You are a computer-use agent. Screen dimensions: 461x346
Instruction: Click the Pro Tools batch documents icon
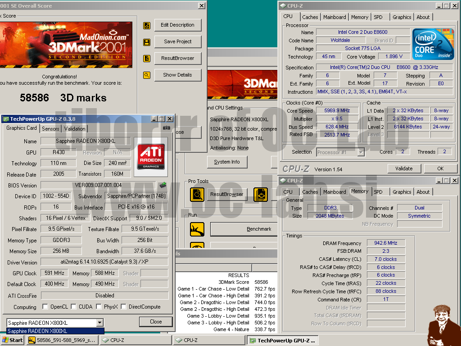tap(261, 195)
